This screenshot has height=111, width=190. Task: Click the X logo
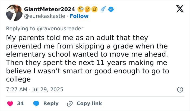click(178, 9)
